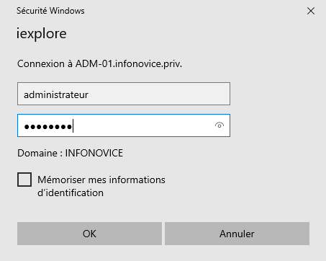Click the Connexion à ADM-01.infonovice.priv. text
Image resolution: width=326 pixels, height=261 pixels.
99,64
